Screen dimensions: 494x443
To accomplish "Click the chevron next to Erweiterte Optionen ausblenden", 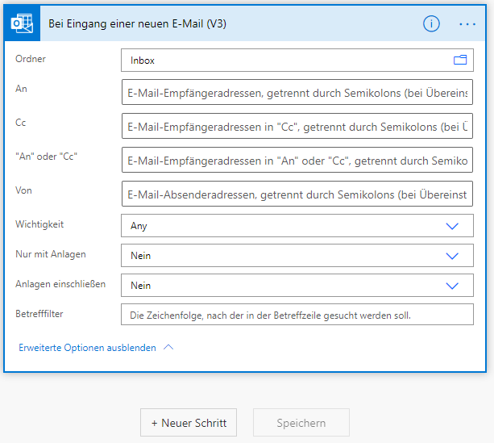I will [168, 348].
